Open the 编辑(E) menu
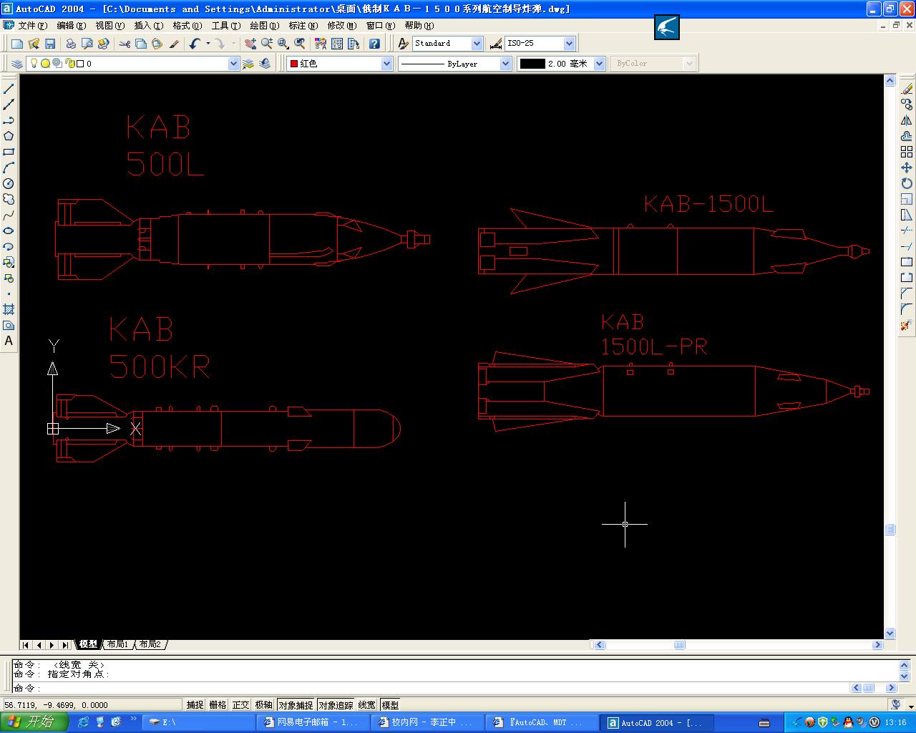This screenshot has width=916, height=733. click(x=71, y=25)
